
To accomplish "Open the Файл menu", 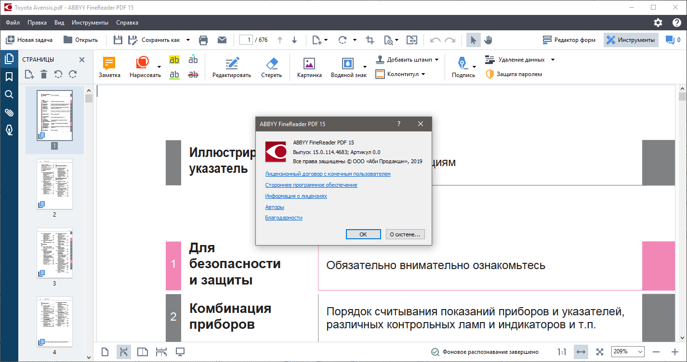I will [x=13, y=23].
